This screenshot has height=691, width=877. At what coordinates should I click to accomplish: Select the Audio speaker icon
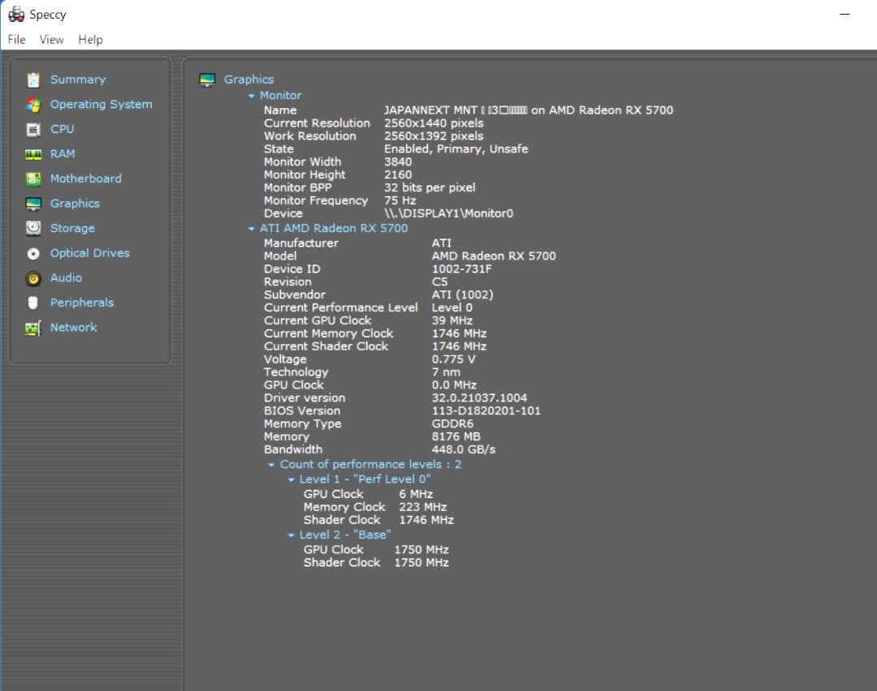tap(32, 277)
